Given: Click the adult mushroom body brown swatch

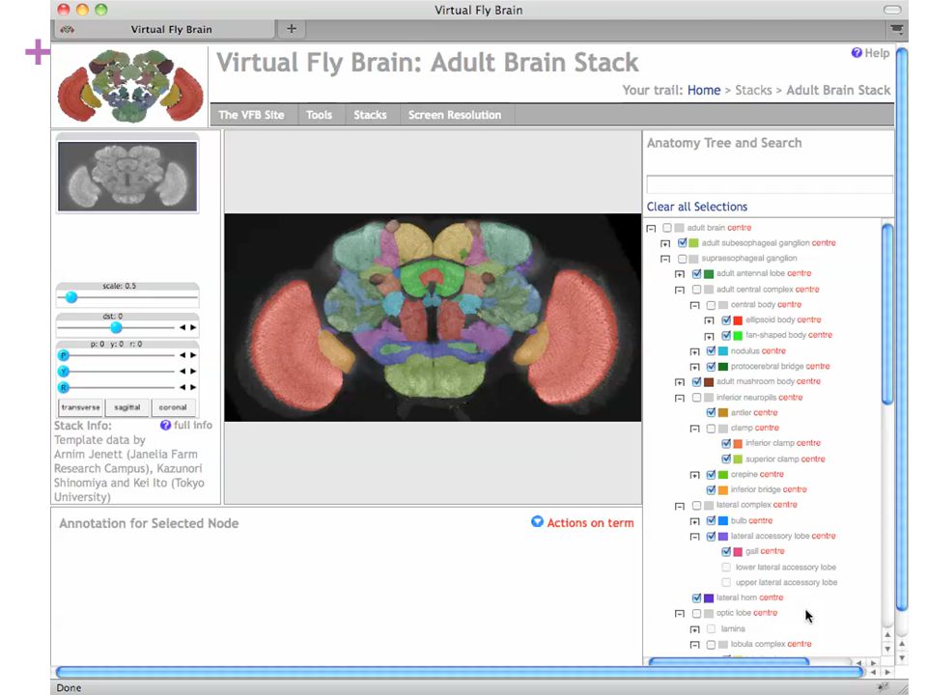Looking at the screenshot, I should coord(709,382).
